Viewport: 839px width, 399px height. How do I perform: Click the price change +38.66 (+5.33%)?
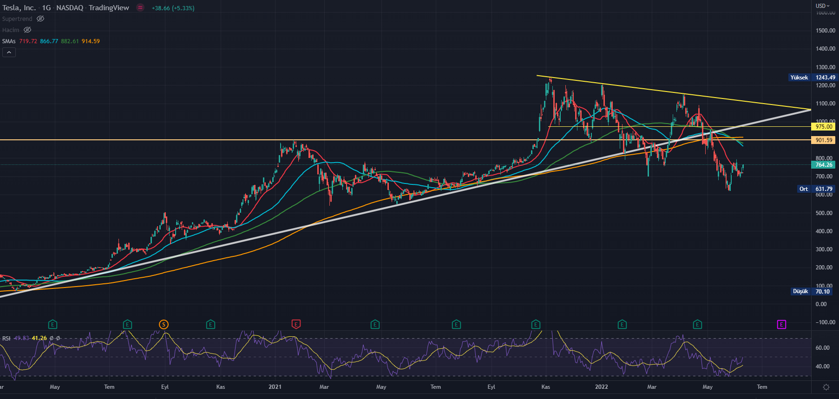point(173,8)
